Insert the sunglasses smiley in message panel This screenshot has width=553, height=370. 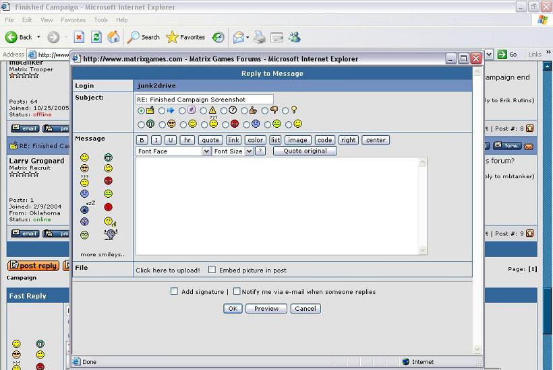pyautogui.click(x=84, y=168)
